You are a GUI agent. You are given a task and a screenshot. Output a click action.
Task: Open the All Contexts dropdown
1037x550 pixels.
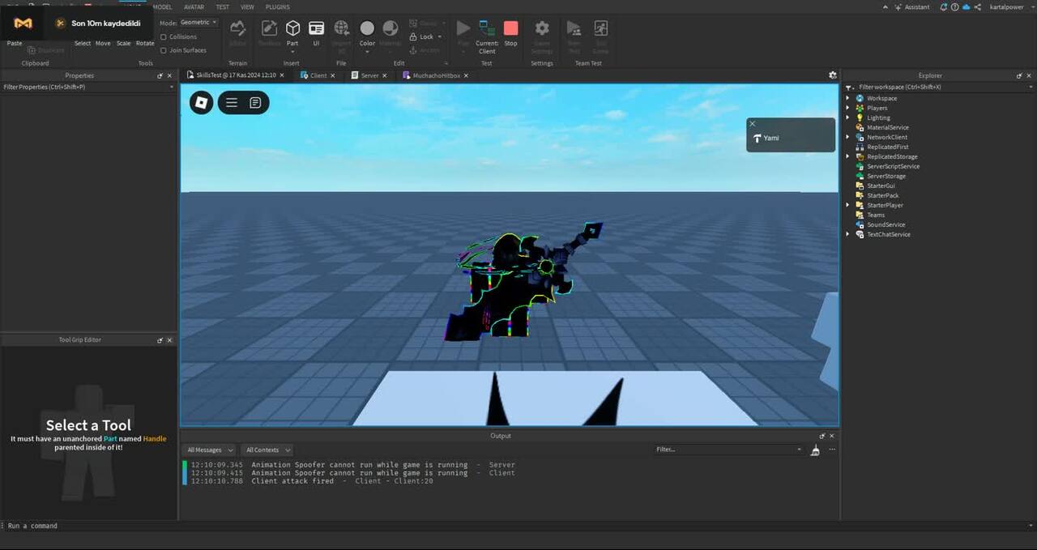267,450
